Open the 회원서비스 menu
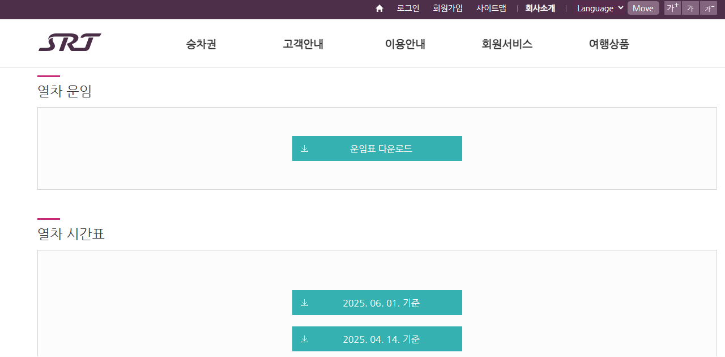This screenshot has height=357, width=725. (x=506, y=44)
